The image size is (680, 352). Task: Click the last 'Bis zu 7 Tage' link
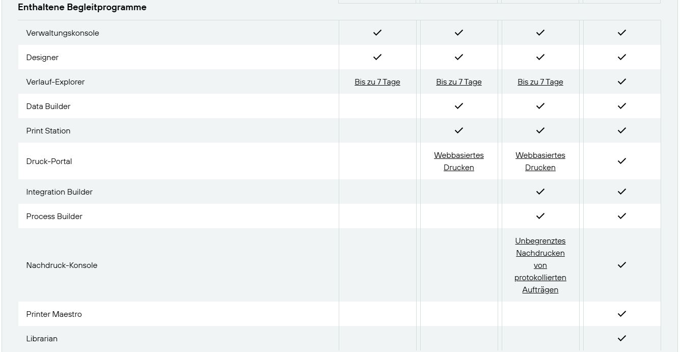point(540,82)
